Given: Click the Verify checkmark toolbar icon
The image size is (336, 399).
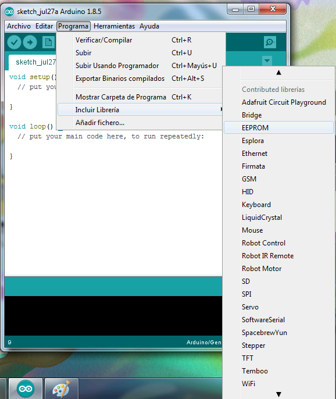Looking at the screenshot, I should pos(14,42).
